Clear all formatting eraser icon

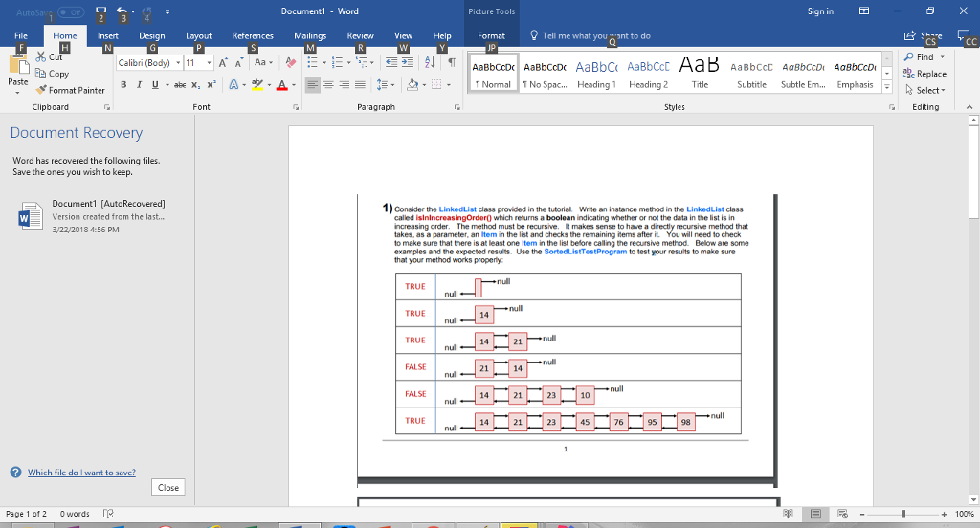[x=291, y=62]
